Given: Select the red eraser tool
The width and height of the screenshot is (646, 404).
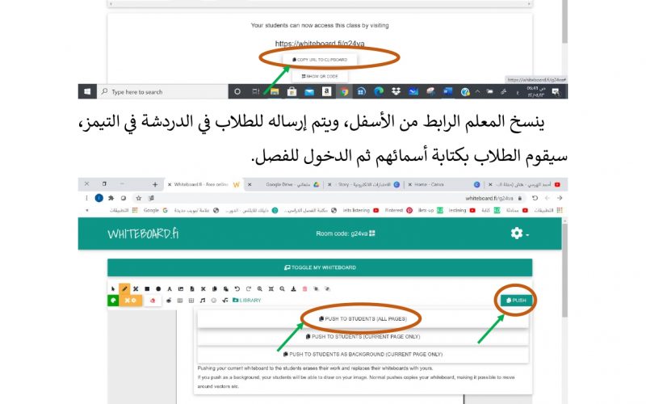Looking at the screenshot, I should [x=153, y=301].
